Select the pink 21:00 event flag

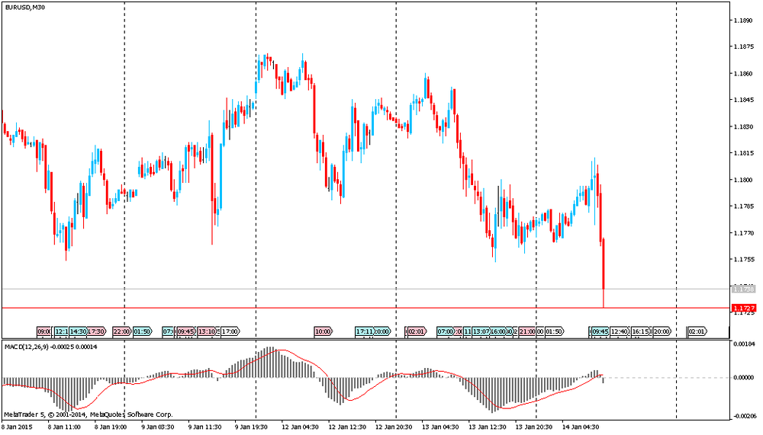[x=527, y=331]
